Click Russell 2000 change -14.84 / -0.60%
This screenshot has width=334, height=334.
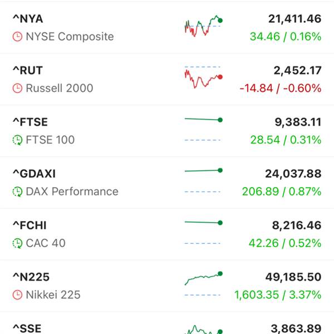point(280,88)
